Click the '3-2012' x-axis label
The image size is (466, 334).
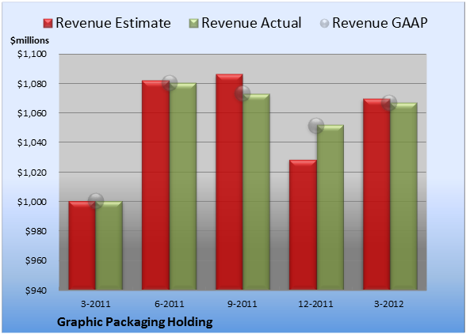pyautogui.click(x=389, y=304)
